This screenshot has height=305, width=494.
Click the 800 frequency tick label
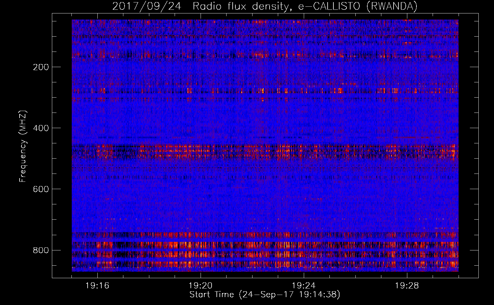[x=41, y=250]
